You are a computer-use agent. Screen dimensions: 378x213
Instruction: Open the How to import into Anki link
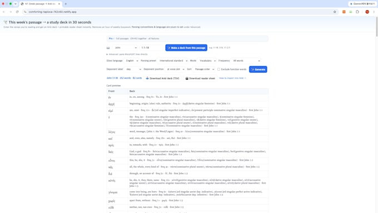(x=232, y=78)
